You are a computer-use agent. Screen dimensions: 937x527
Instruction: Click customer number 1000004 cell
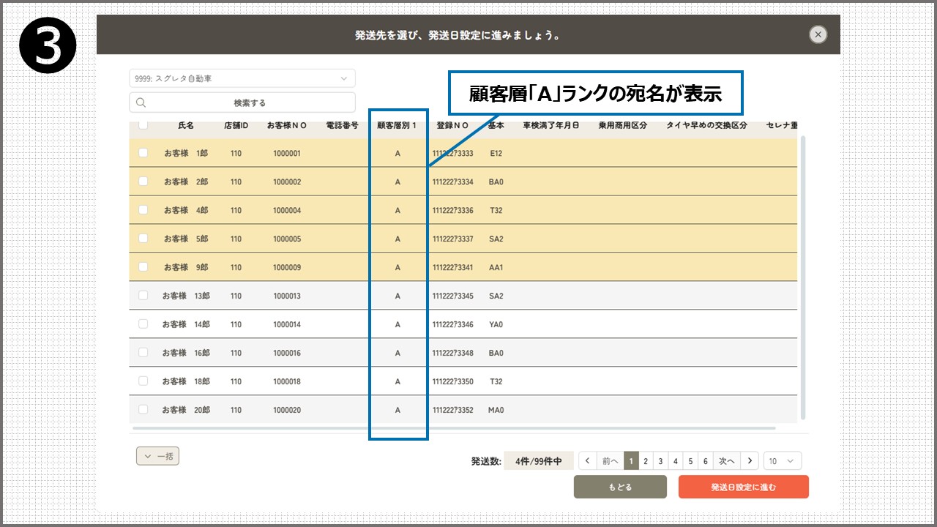coord(287,210)
